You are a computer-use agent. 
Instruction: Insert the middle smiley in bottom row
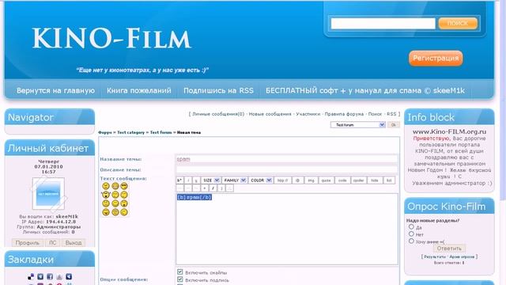click(115, 212)
